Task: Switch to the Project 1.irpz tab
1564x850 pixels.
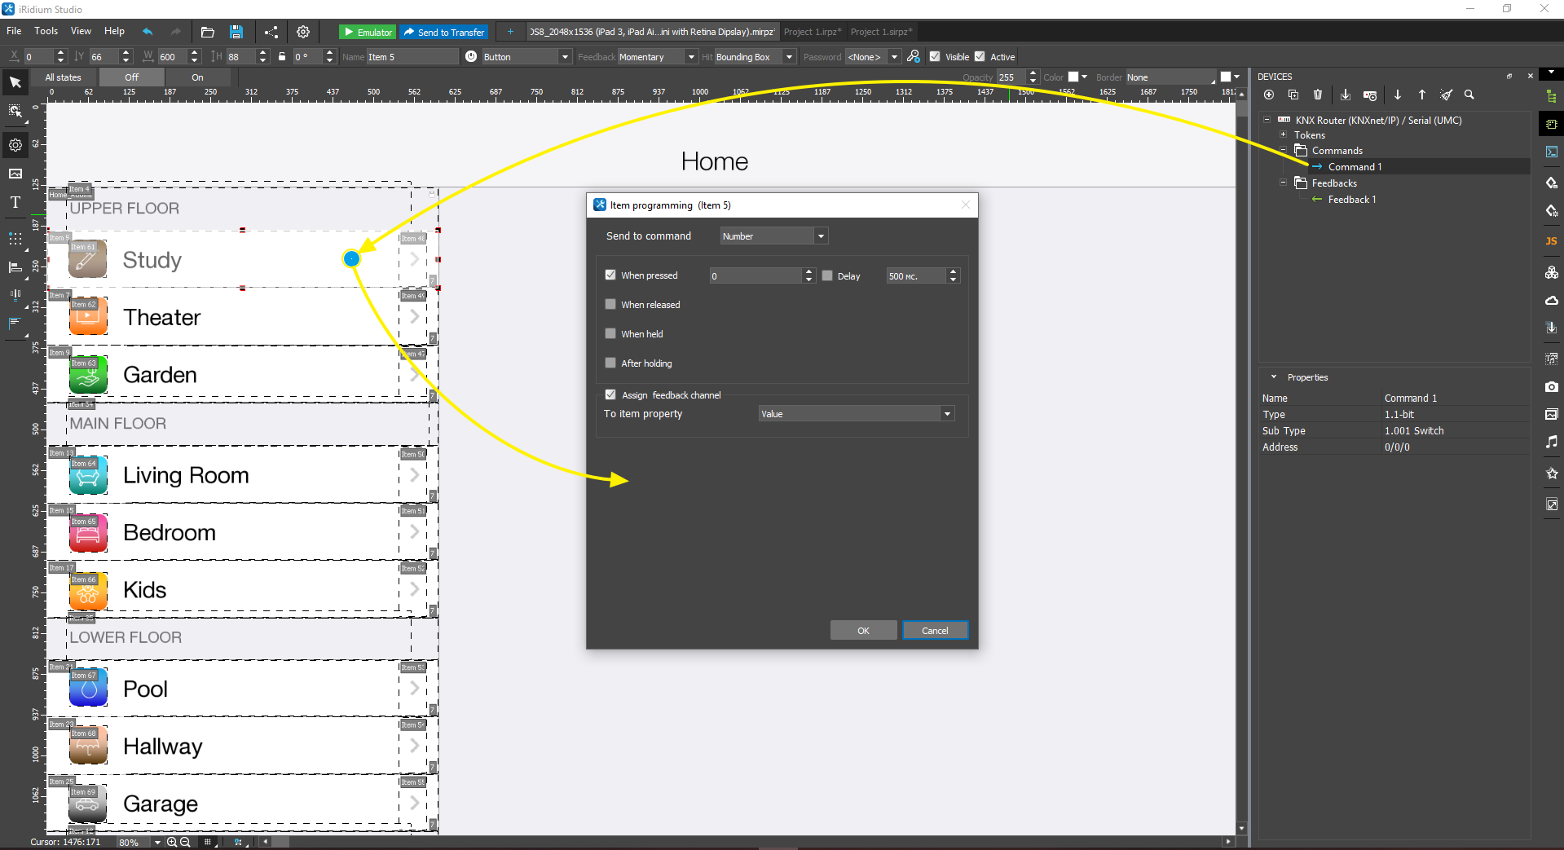Action: click(x=812, y=31)
